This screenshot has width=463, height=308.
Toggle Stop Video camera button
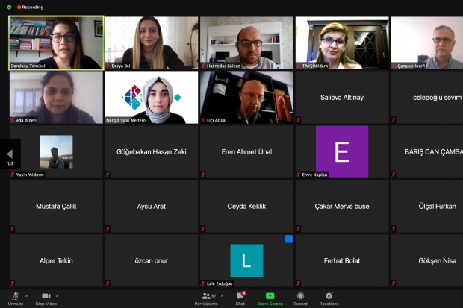coord(46,296)
